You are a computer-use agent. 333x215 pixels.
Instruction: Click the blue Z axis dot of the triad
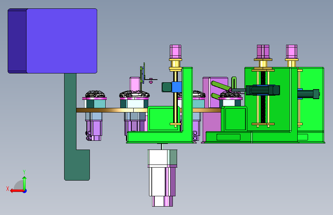point(25,191)
